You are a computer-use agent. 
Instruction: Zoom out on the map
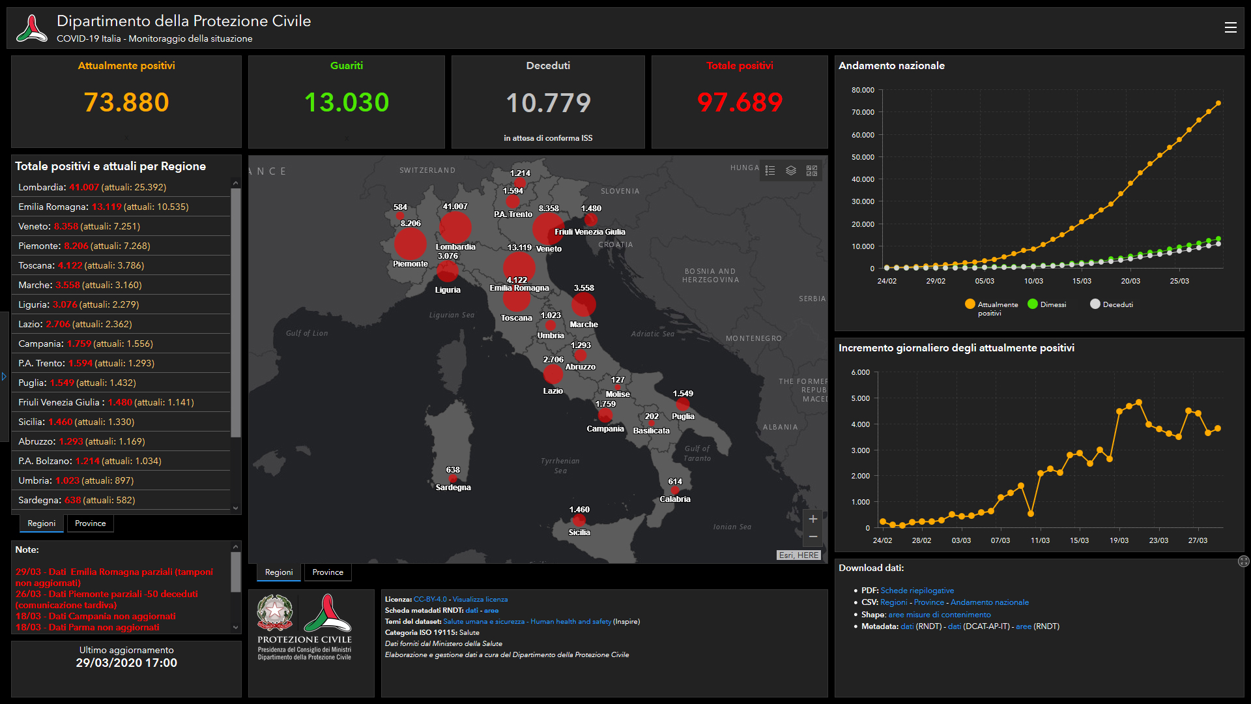point(813,536)
